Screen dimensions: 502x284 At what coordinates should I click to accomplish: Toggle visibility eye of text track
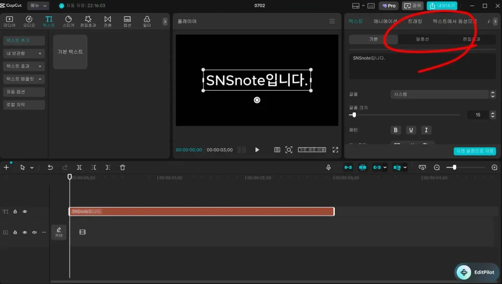coord(25,211)
